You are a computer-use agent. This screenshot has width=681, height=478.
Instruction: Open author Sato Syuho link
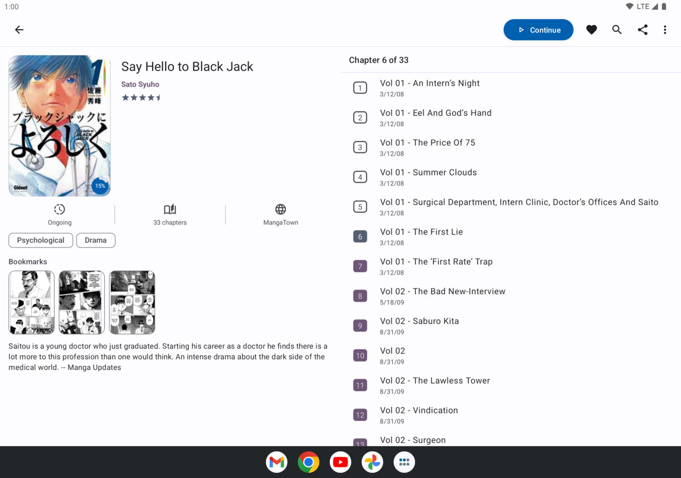click(140, 84)
